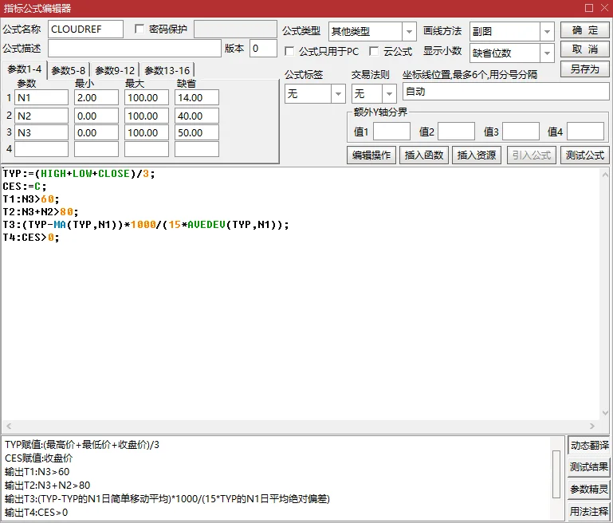Confirm with the 确定 button
The height and width of the screenshot is (523, 613).
click(x=585, y=30)
